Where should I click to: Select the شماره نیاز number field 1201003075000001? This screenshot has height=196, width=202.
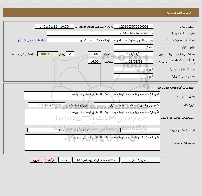(x=134, y=26)
